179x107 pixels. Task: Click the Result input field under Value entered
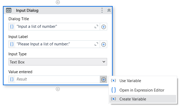(x=58, y=79)
